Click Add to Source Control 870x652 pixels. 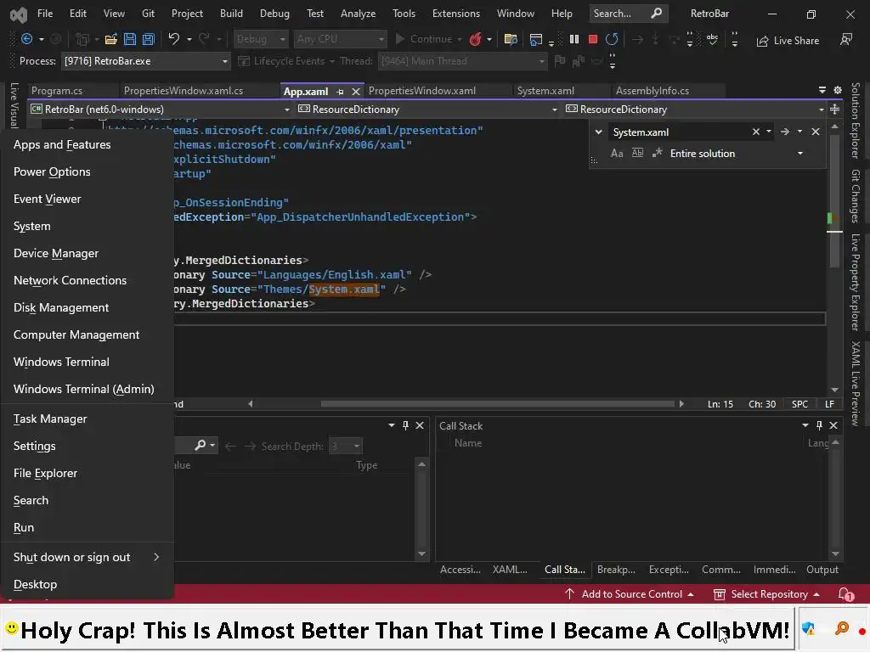point(630,593)
